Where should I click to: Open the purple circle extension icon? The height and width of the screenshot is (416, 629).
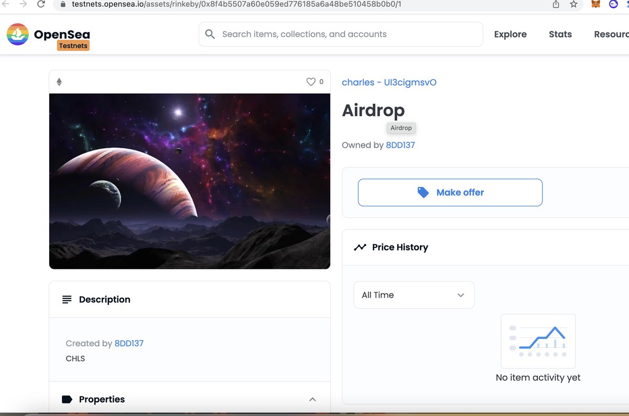tap(613, 4)
